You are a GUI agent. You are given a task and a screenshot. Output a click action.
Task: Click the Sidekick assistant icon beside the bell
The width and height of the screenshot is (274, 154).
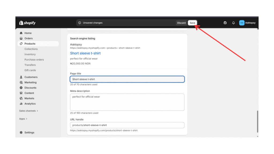pos(225,23)
